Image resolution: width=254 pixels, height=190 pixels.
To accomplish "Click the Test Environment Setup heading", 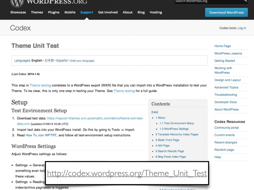I will point(39,111).
